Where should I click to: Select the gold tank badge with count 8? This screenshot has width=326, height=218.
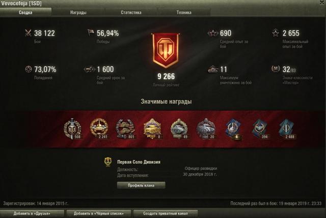coord(152,129)
